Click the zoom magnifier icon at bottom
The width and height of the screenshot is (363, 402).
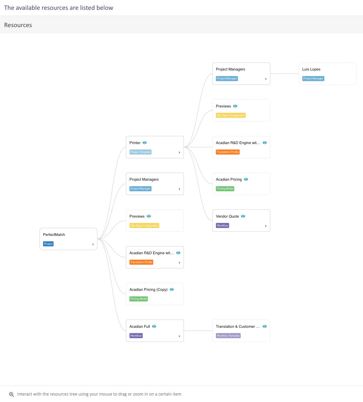(x=12, y=394)
